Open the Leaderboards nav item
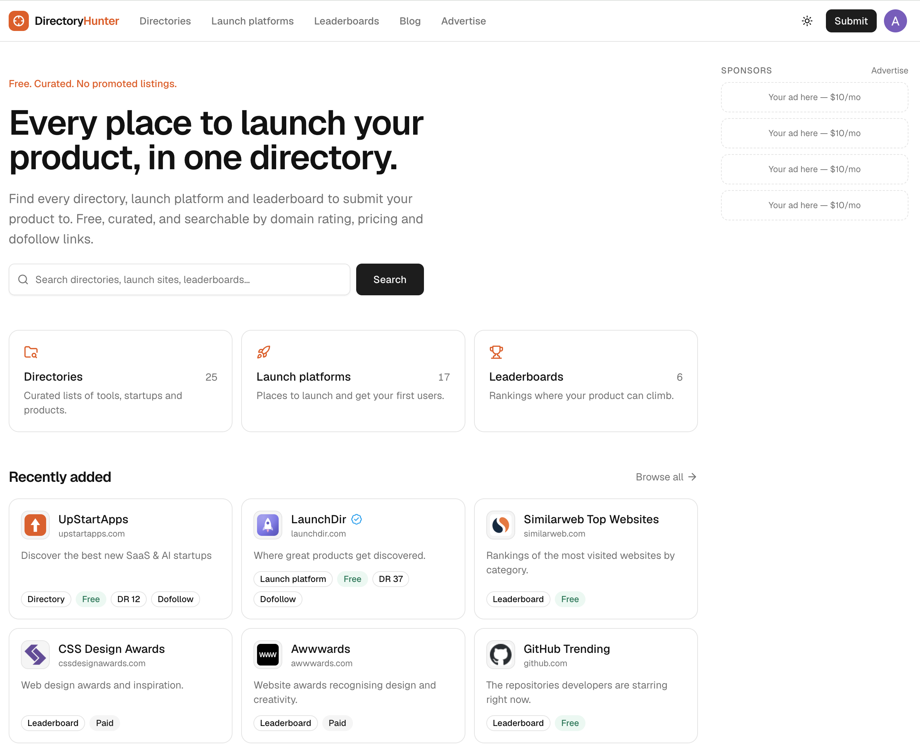Screen dimensions: 920x744 click(346, 21)
